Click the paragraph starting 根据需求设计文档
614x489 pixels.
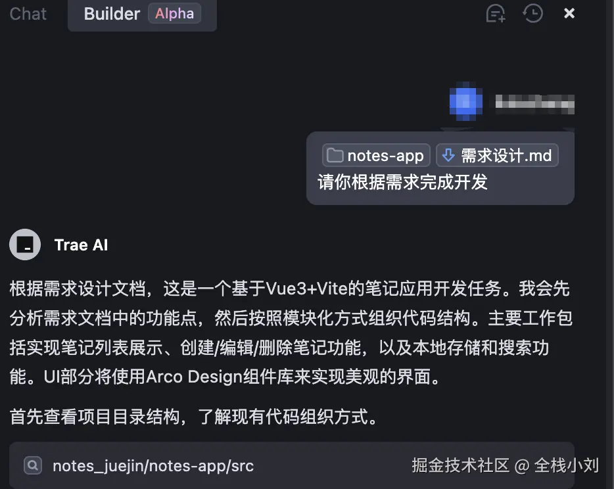coord(291,333)
